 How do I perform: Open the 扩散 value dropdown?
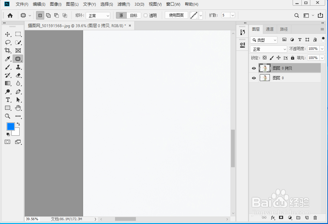(x=232, y=15)
